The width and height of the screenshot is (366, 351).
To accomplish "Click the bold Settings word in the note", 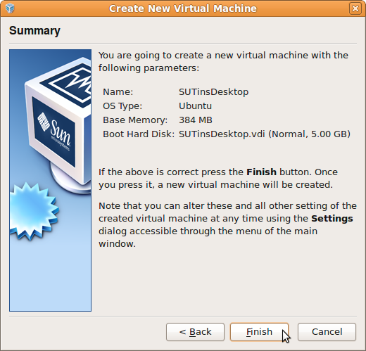I will tap(332, 219).
